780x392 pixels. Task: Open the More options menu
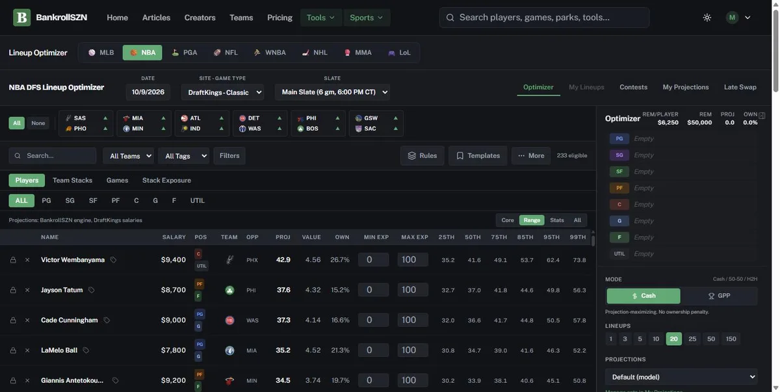pyautogui.click(x=530, y=156)
